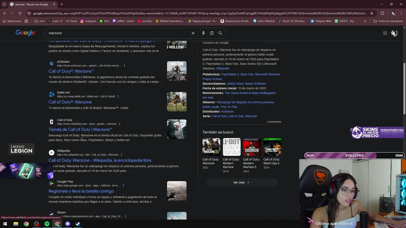This screenshot has height=228, width=406.
Task: Open Google Lens image search icon
Action: tap(212, 33)
